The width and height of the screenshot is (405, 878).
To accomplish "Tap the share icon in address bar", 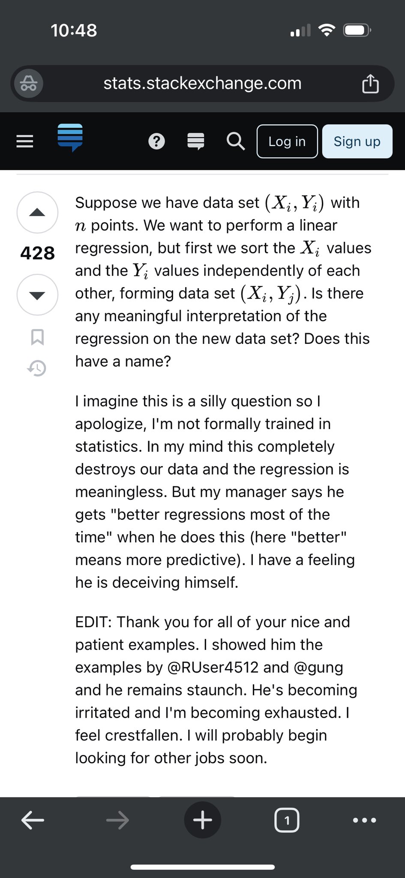I will click(x=370, y=83).
